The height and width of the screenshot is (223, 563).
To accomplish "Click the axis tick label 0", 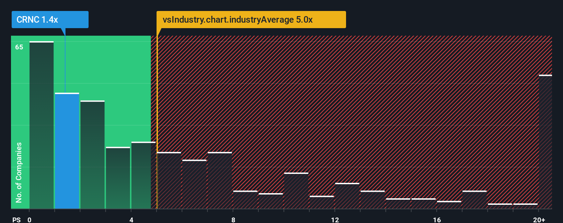I will click(x=30, y=220).
